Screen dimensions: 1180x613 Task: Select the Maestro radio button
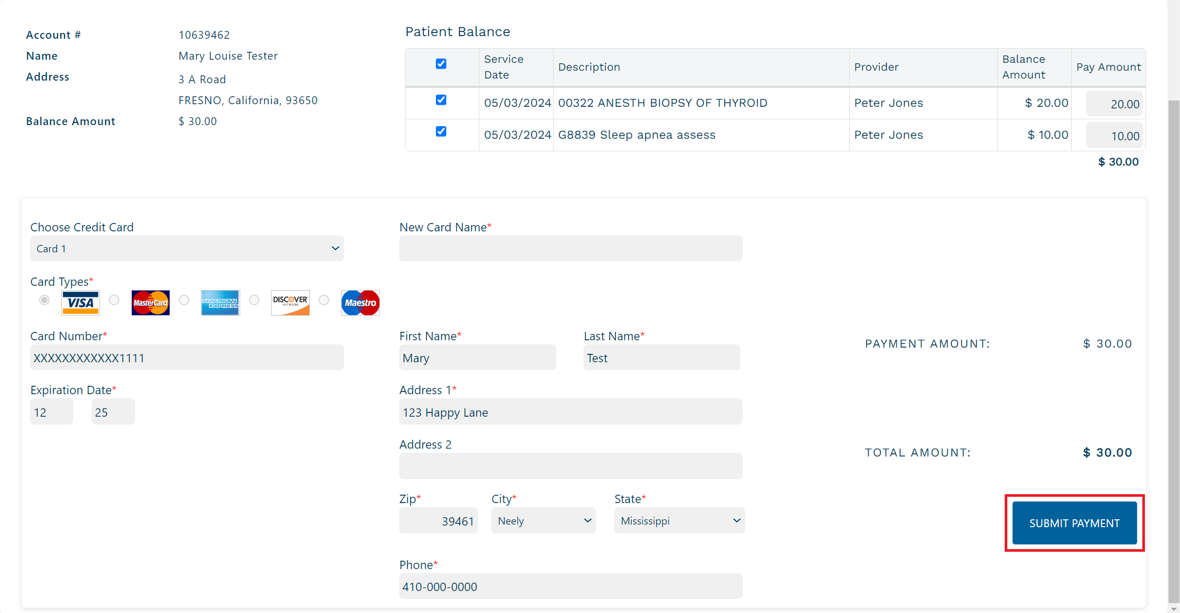tap(324, 300)
